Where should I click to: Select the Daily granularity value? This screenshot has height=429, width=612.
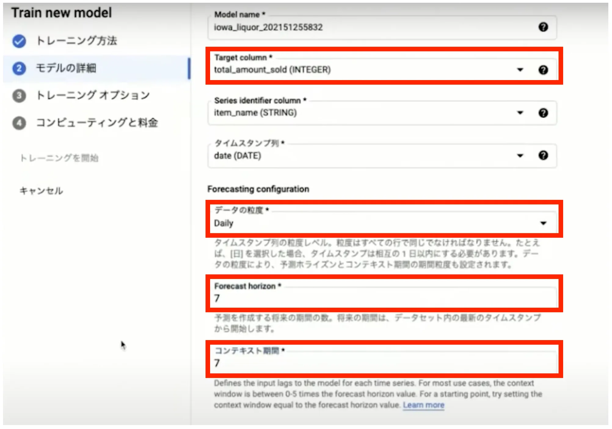[224, 223]
